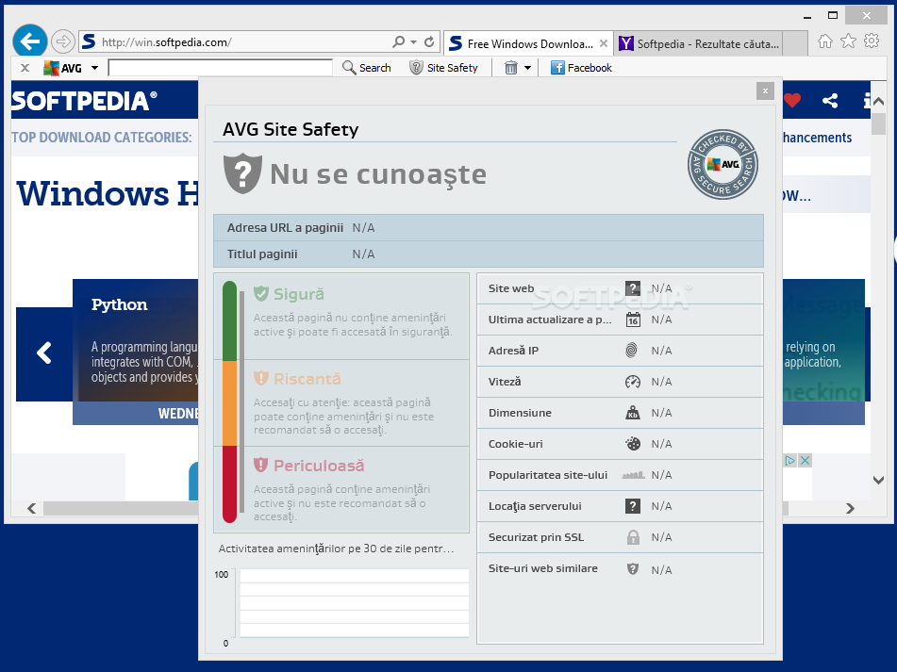Click the AdChoices triangle icon
Viewport: 897px width, 672px height.
tap(790, 461)
